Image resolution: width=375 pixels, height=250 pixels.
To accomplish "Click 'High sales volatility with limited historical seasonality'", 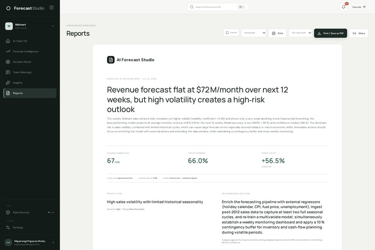I will [x=155, y=202].
